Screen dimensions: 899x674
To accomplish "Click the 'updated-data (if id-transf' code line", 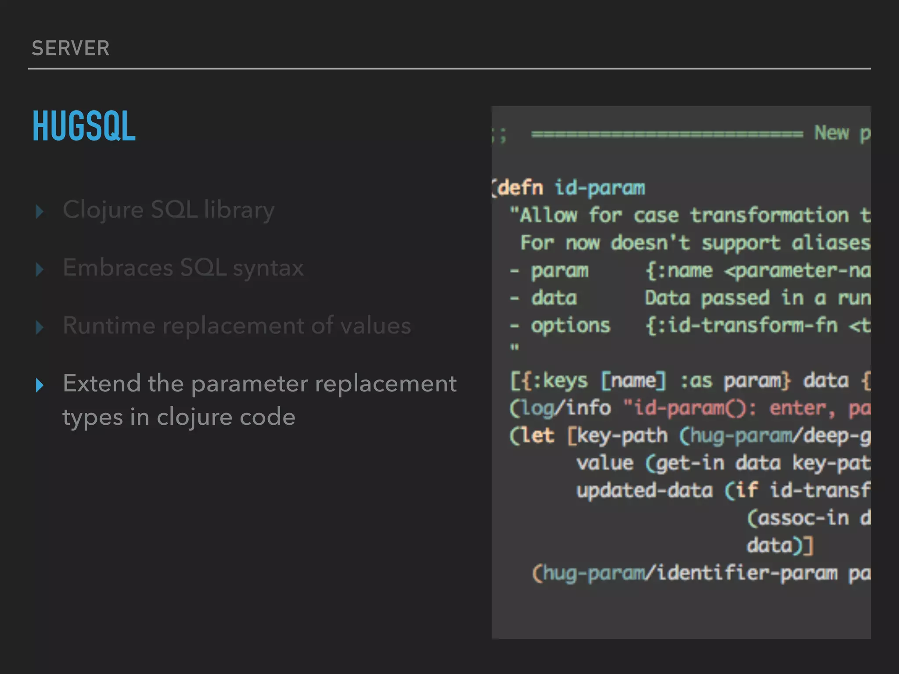I will pos(723,491).
